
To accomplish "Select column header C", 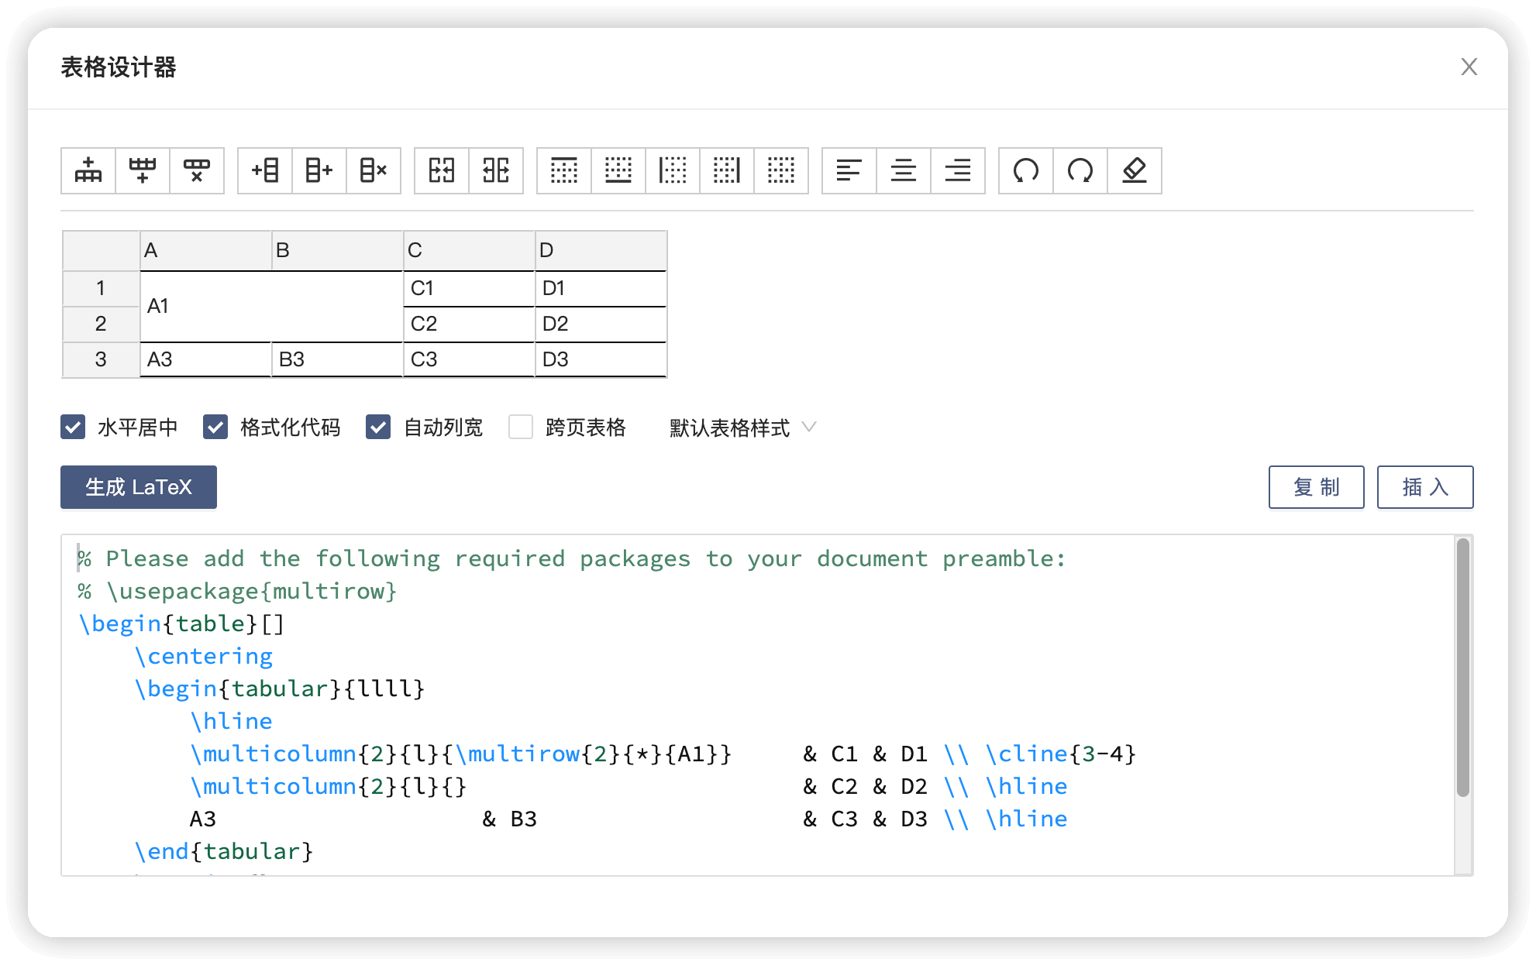I will point(468,249).
